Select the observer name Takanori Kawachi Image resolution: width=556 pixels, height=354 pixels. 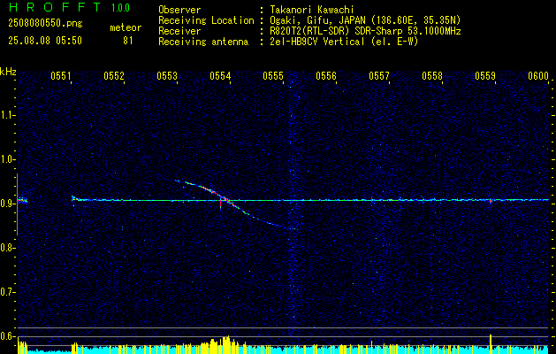(x=311, y=10)
